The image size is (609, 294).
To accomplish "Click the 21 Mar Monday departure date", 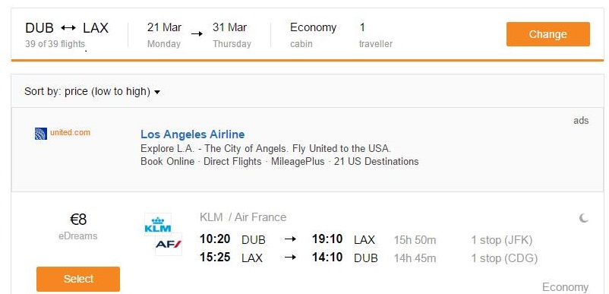I will point(164,34).
